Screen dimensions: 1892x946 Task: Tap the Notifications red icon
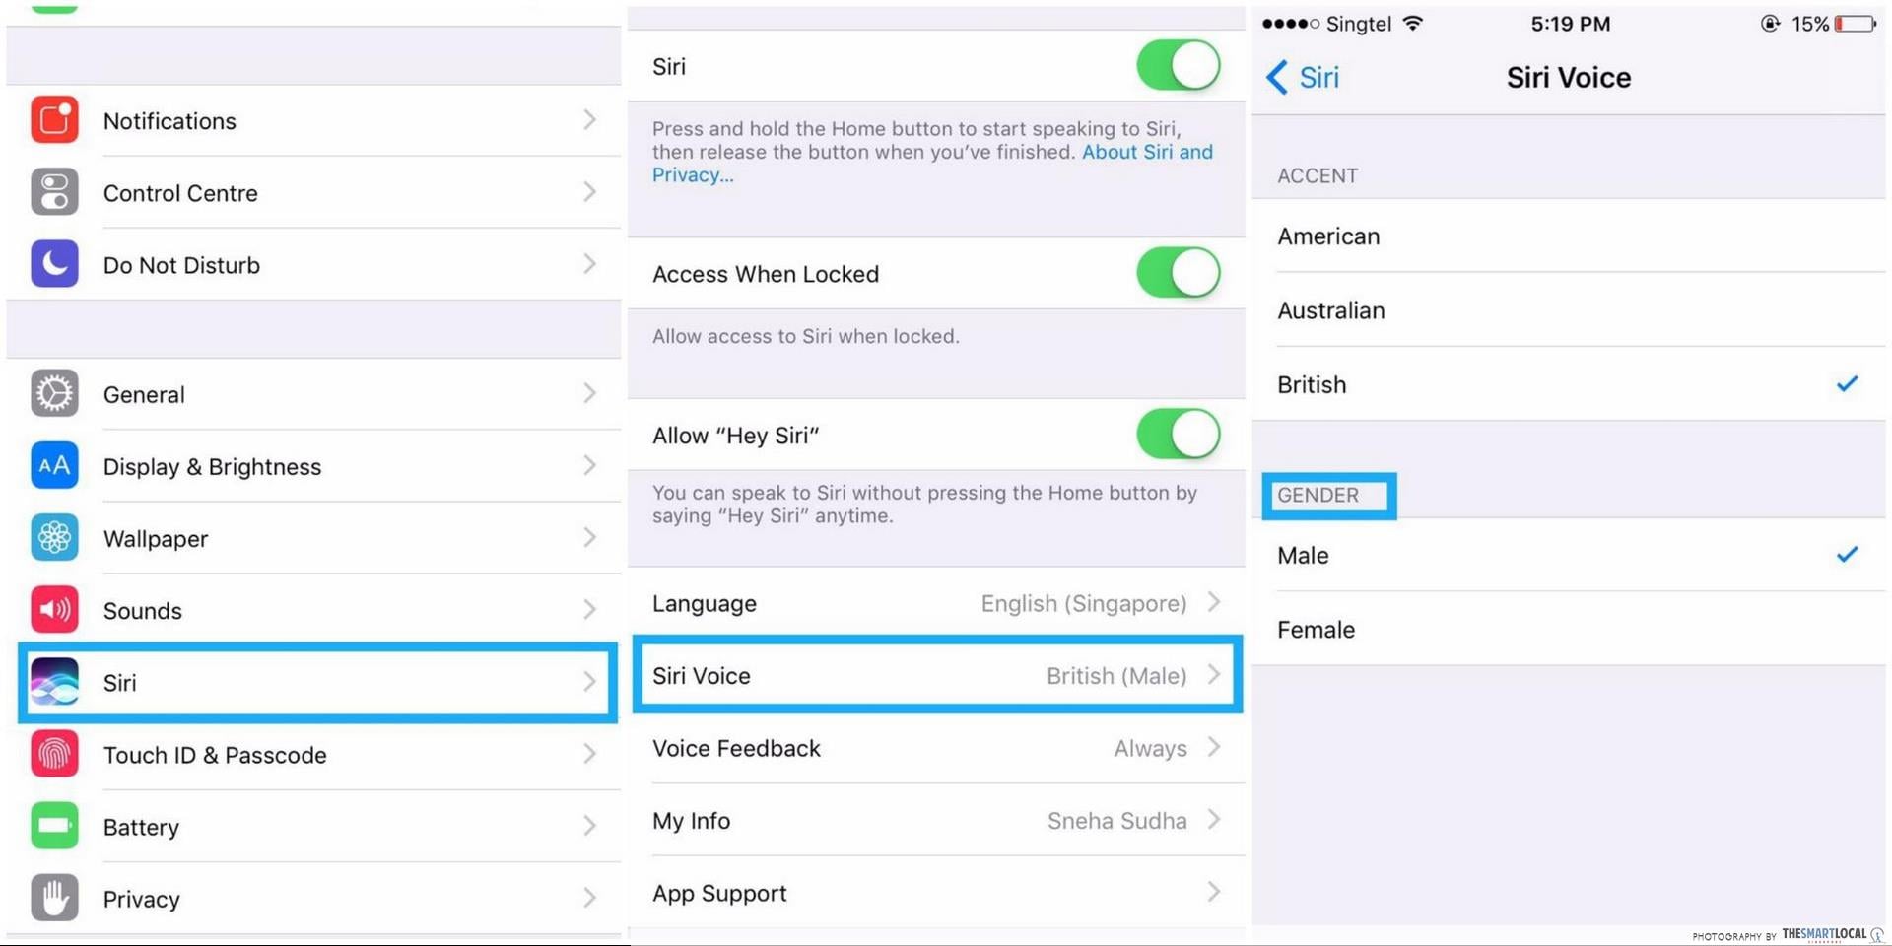coord(54,120)
